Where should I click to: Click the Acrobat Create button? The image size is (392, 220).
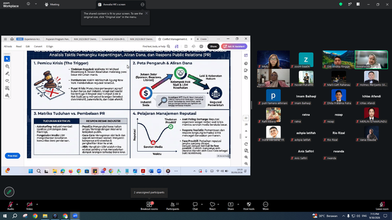[x=202, y=39]
